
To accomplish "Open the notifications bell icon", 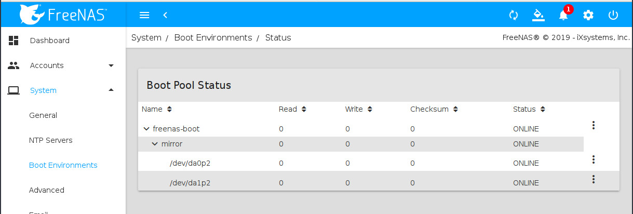I will (x=563, y=15).
